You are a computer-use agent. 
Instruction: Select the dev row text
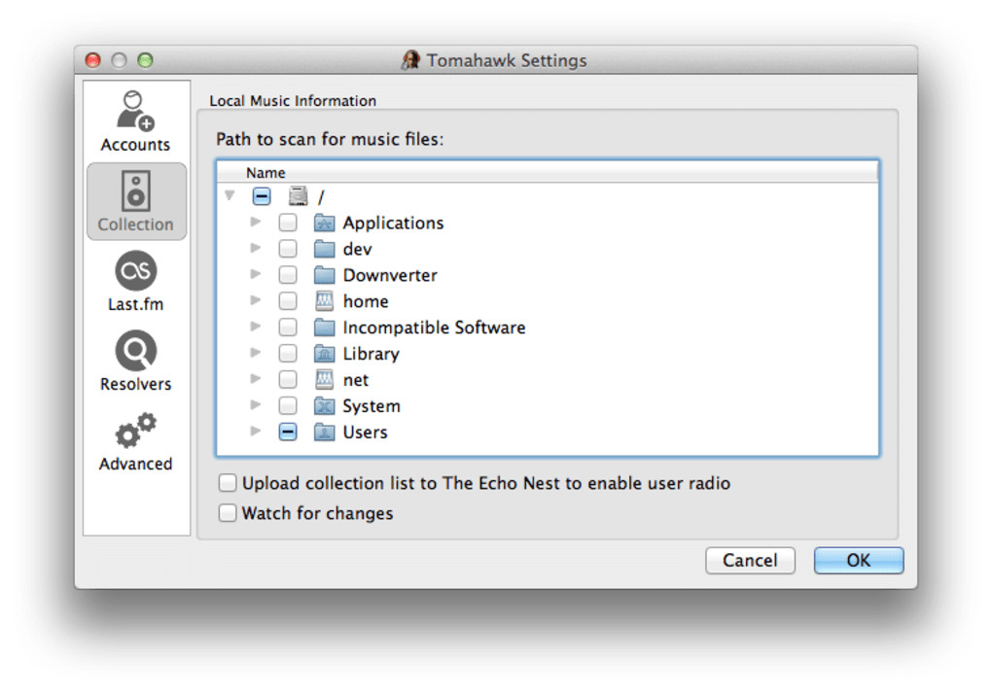tap(358, 250)
